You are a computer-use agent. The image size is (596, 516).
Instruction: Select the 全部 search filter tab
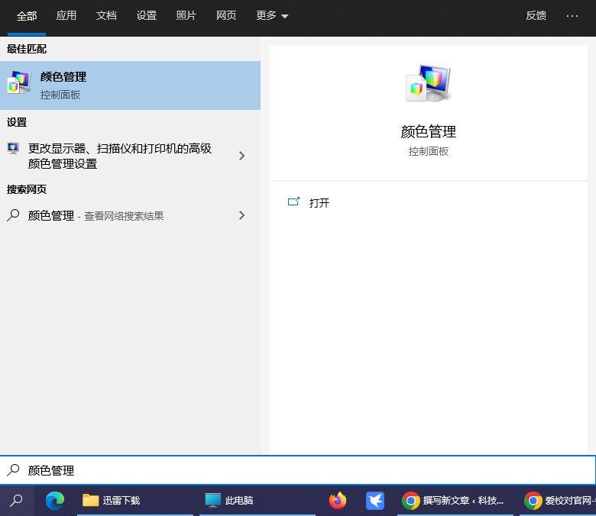pyautogui.click(x=27, y=16)
